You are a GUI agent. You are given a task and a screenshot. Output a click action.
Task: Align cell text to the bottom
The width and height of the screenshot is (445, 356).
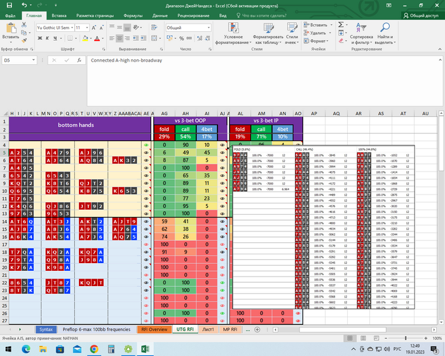tap(127, 27)
